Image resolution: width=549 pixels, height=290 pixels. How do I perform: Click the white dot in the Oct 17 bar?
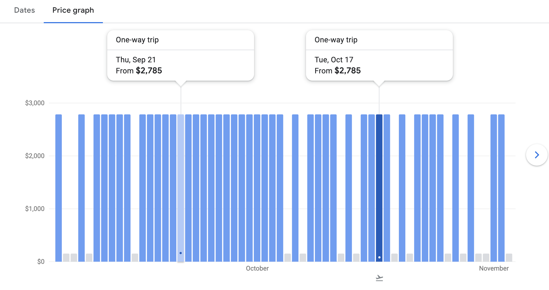[379, 257]
